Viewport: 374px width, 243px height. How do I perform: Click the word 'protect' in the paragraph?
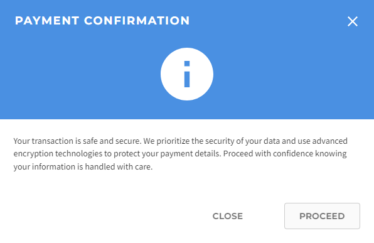pos(127,154)
